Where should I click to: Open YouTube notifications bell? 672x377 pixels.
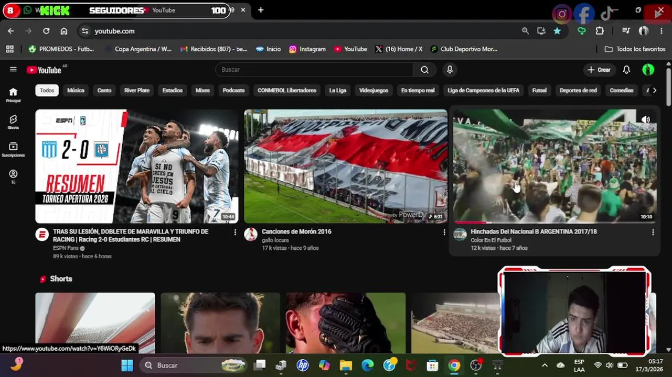[x=626, y=70]
